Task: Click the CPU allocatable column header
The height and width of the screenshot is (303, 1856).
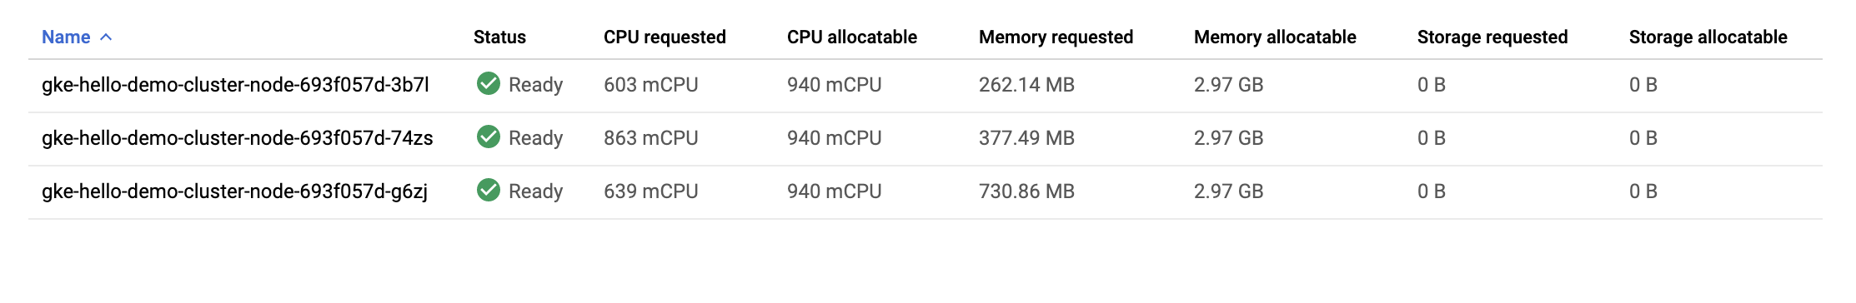Action: [x=852, y=37]
